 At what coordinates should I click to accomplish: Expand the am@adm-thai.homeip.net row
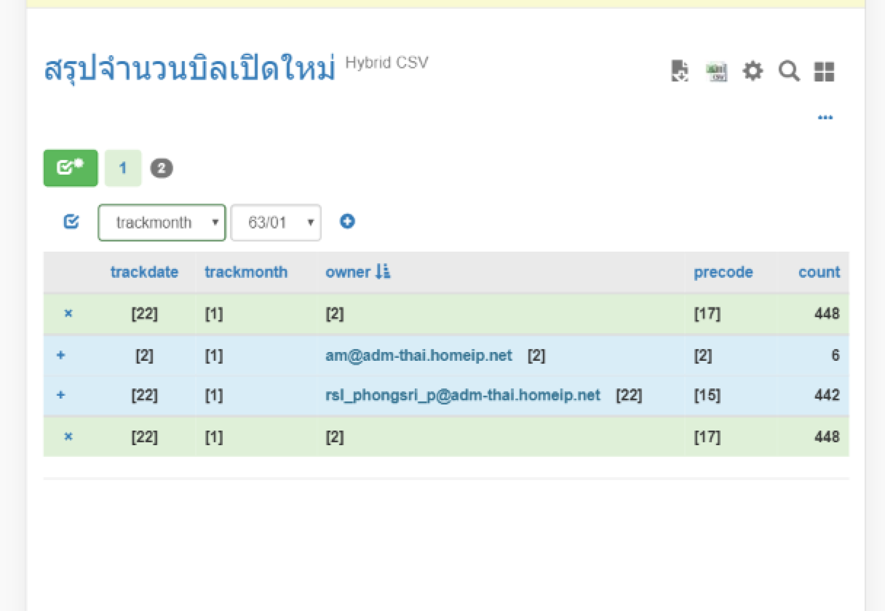point(61,355)
